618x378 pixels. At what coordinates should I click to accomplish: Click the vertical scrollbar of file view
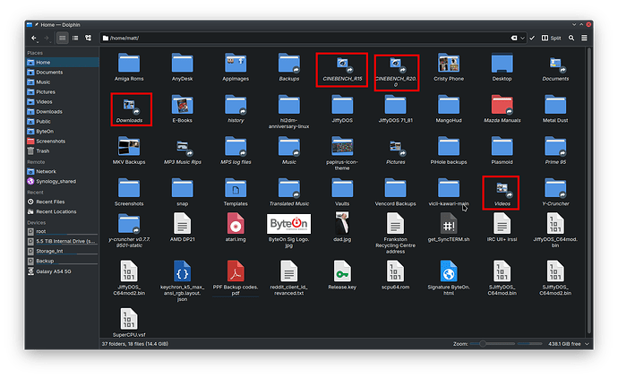pos(589,191)
